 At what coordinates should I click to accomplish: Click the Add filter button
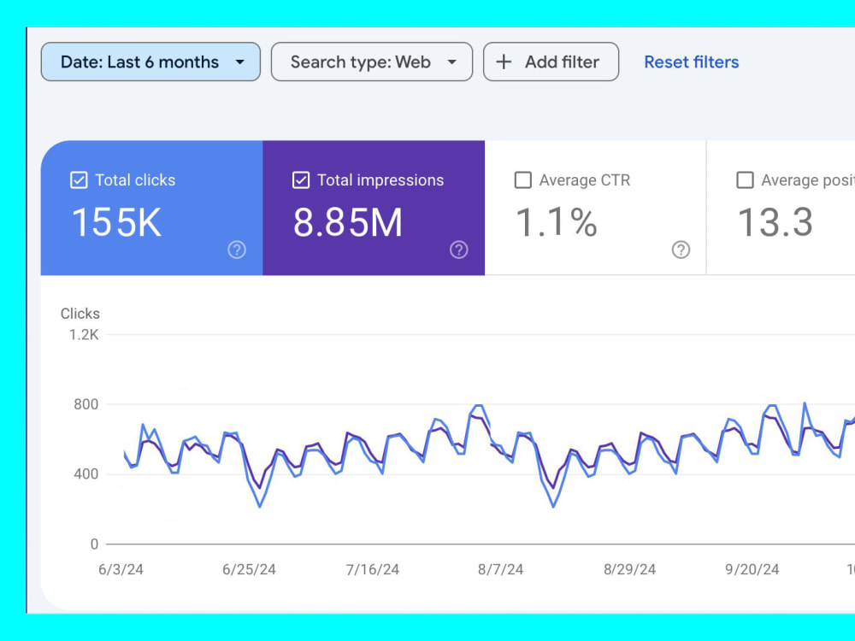551,62
